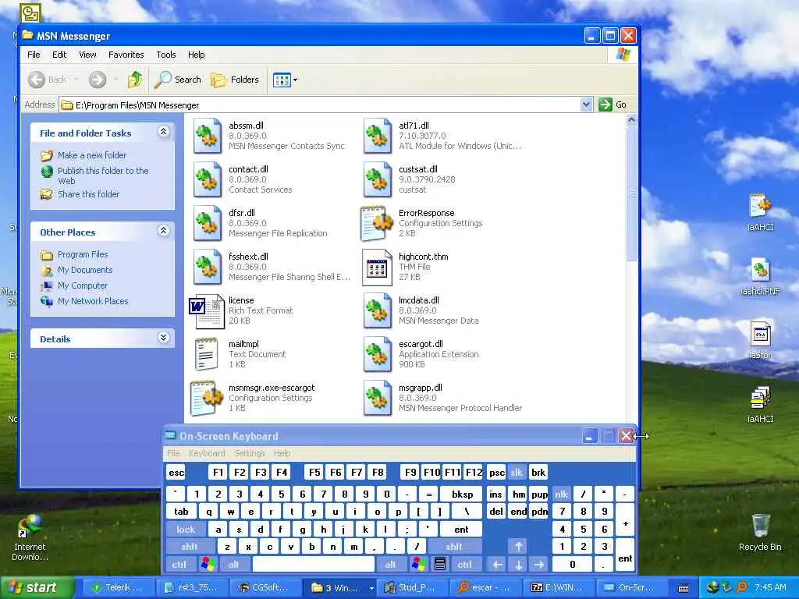
Task: Click the Go button
Action: coord(613,105)
